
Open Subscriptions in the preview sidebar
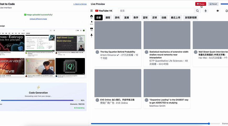91,29
